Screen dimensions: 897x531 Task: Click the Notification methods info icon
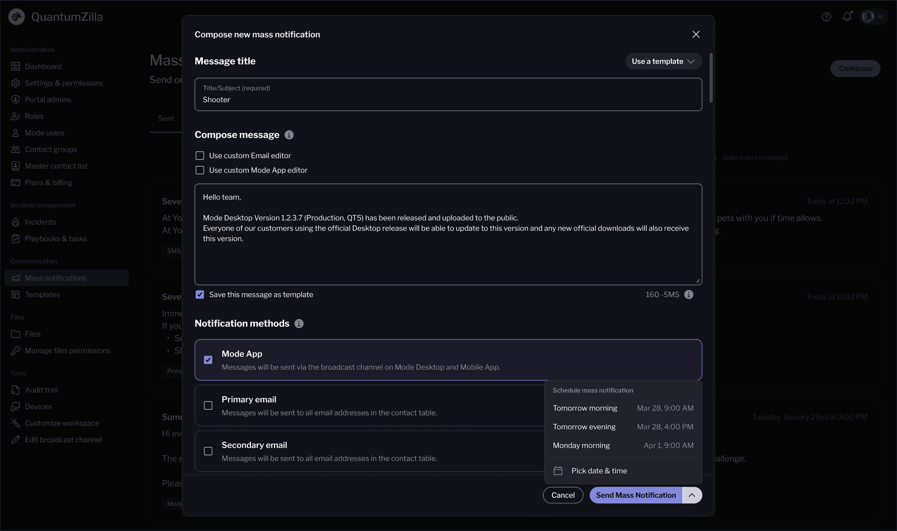[299, 323]
